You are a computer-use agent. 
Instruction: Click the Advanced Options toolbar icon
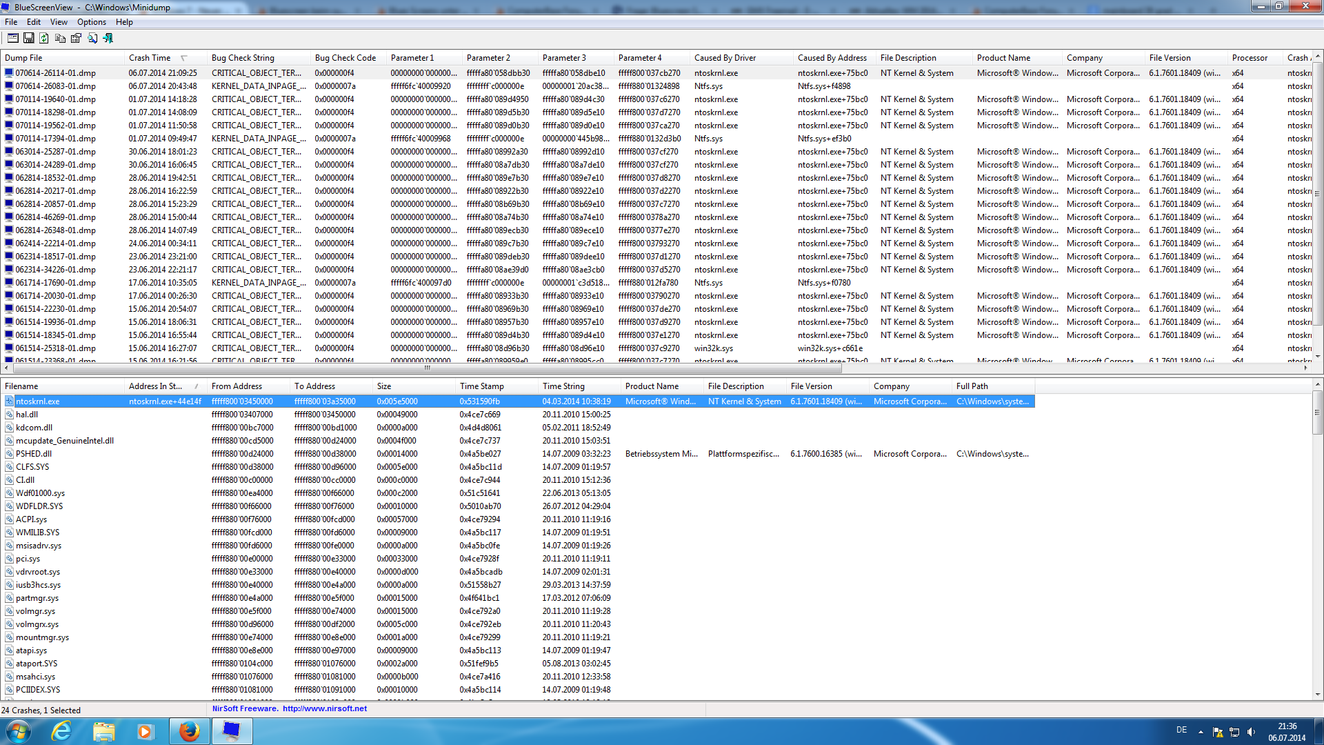click(x=13, y=38)
